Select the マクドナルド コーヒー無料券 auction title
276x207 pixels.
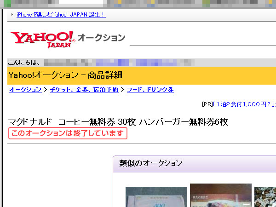[118, 122]
